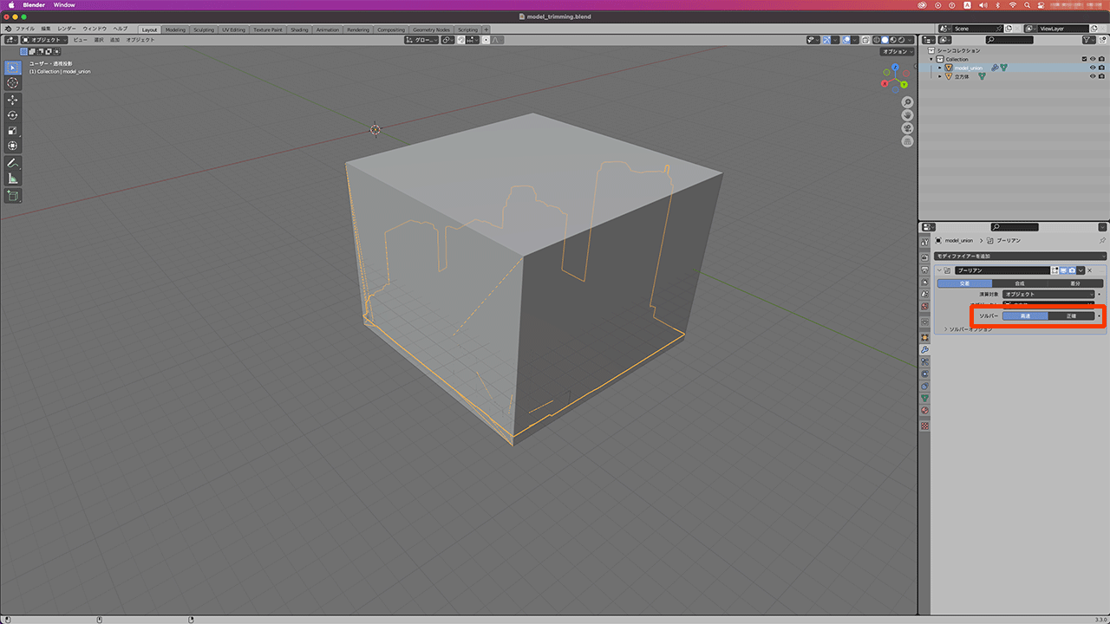The width and height of the screenshot is (1110, 624).
Task: Expand ソルバーオプション section
Action: (x=969, y=329)
